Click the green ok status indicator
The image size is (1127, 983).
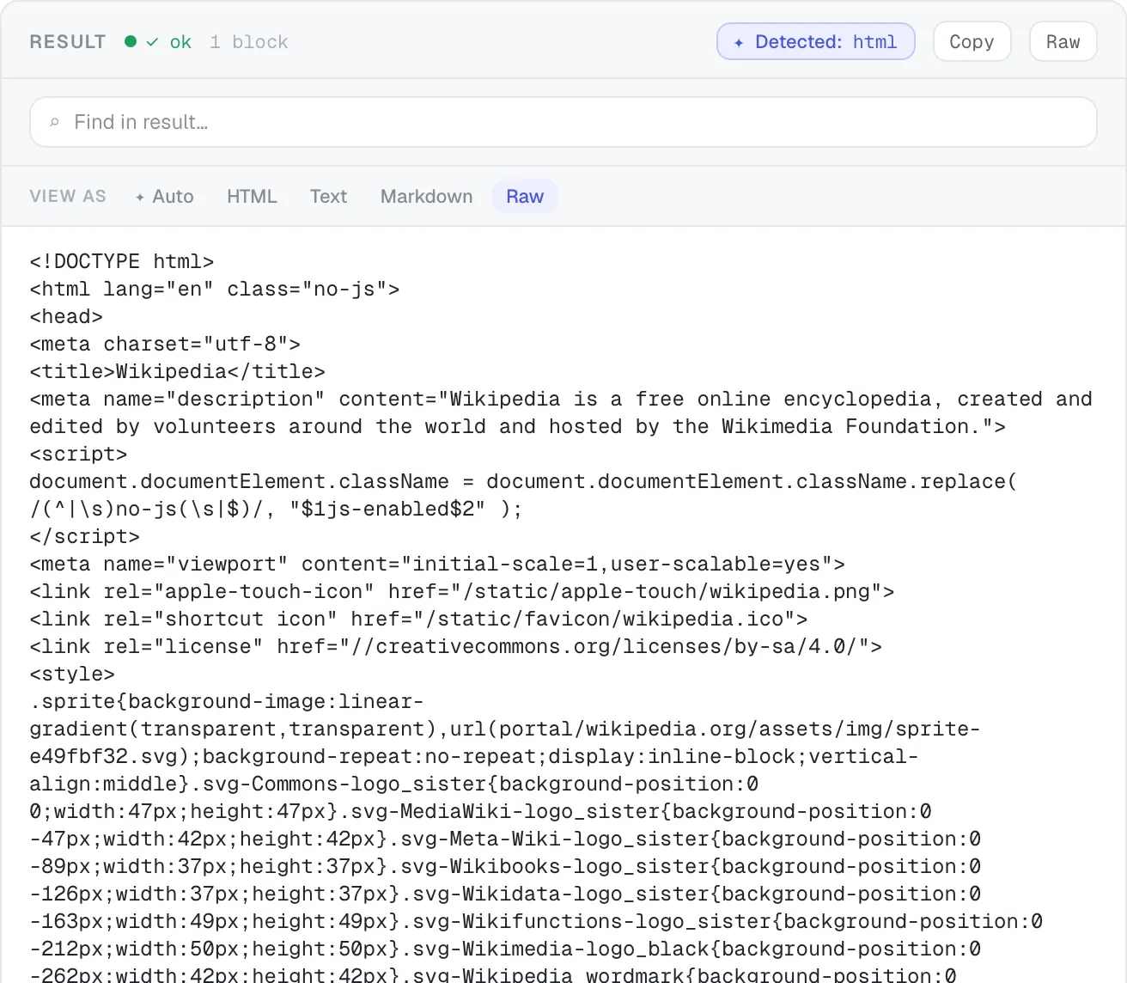pyautogui.click(x=158, y=42)
